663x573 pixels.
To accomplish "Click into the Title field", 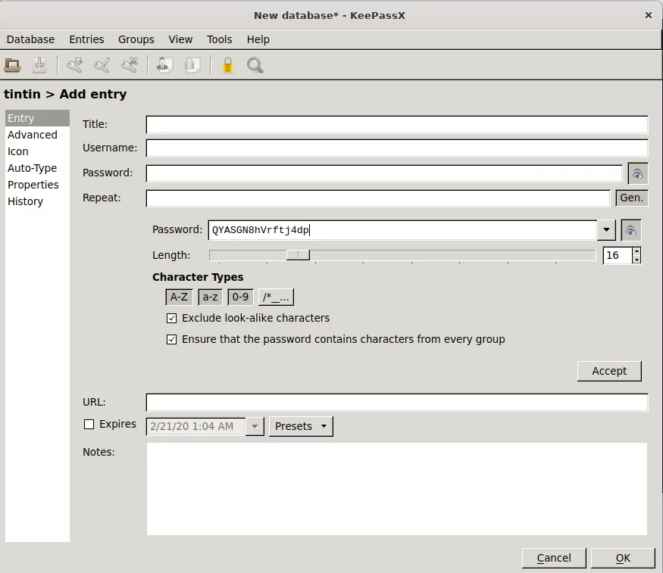I will 397,125.
